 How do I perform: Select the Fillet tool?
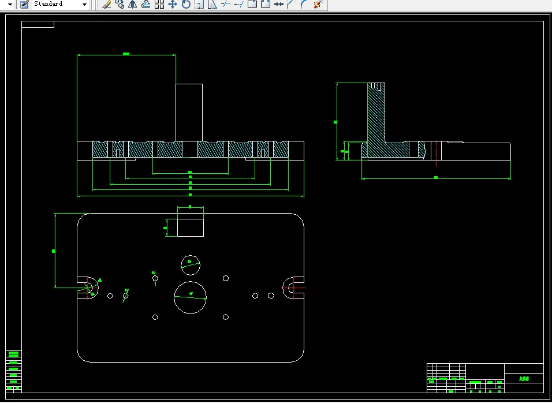(304, 4)
